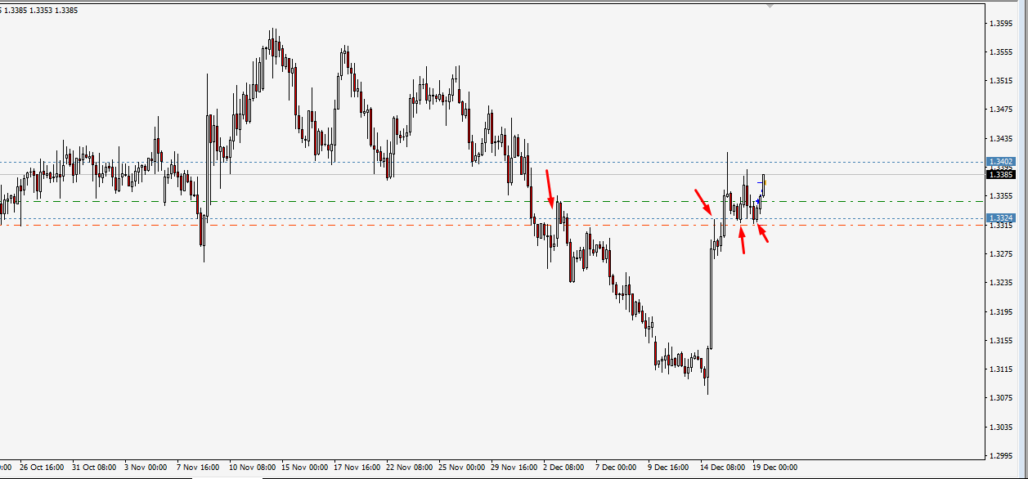Screen dimensions: 1028x479
Task: Click the 1.3515 price scale label
Action: pos(1002,80)
